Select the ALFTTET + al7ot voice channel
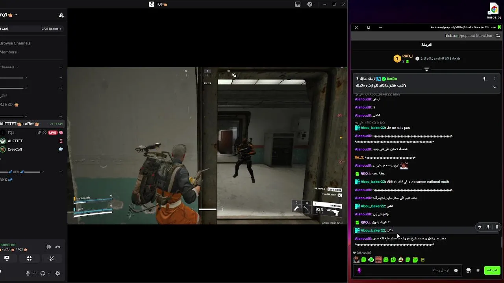 [x=31, y=124]
